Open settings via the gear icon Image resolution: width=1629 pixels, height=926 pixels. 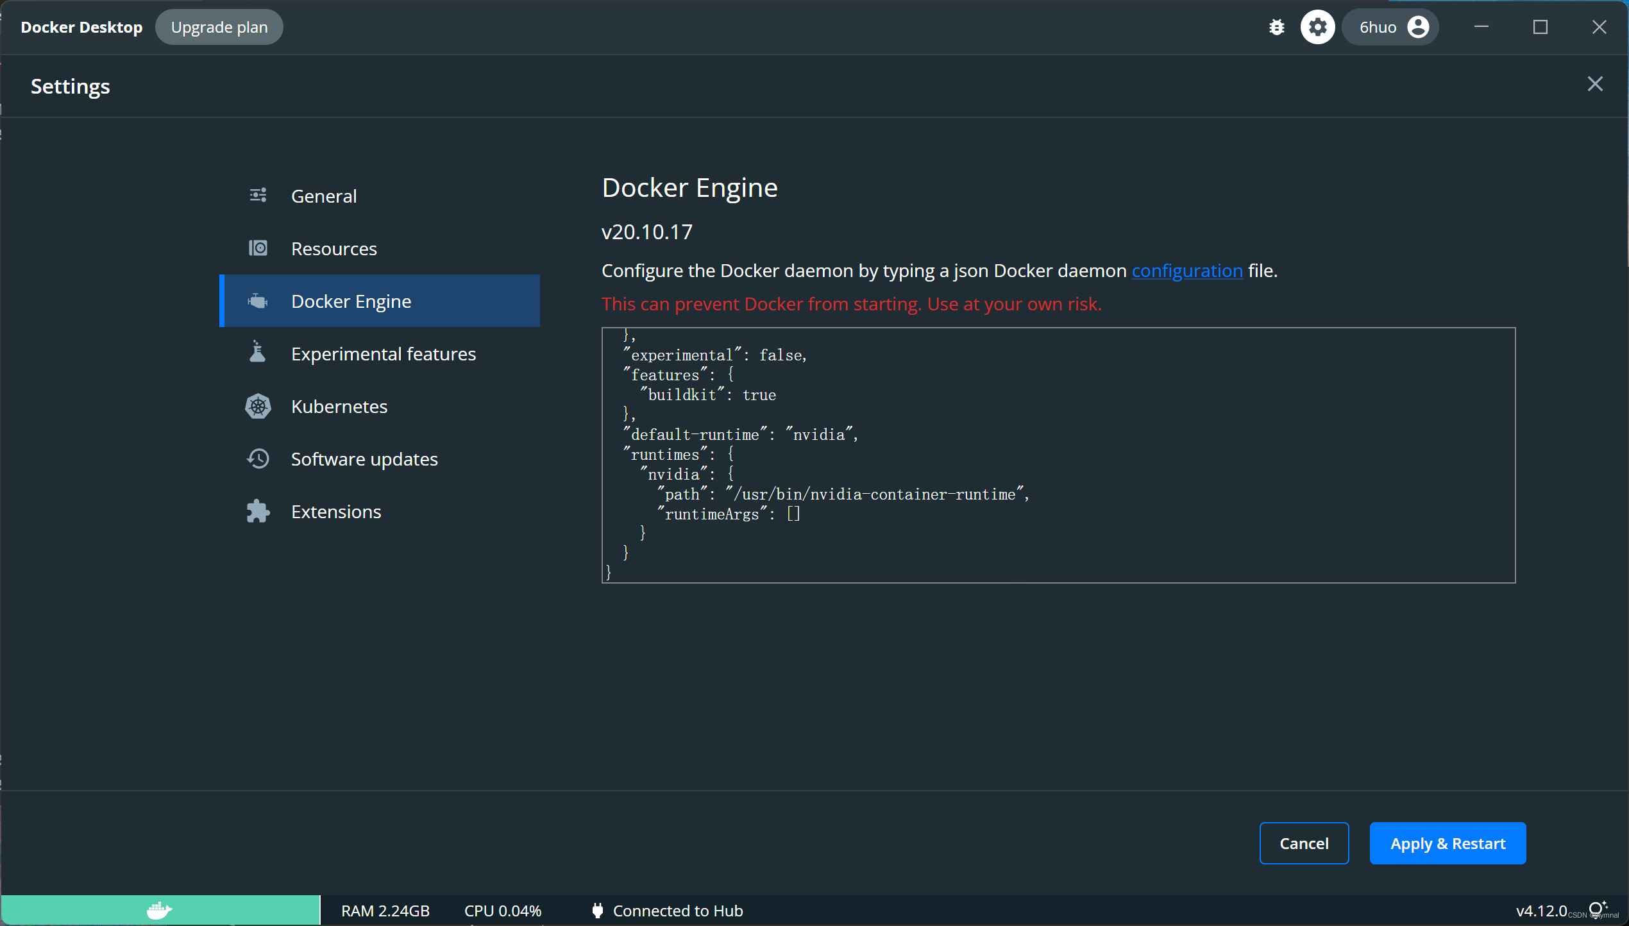click(1317, 27)
